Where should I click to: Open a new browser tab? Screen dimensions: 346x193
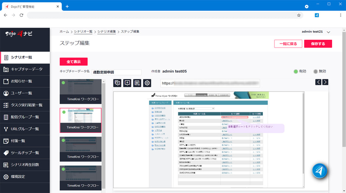[x=67, y=6]
